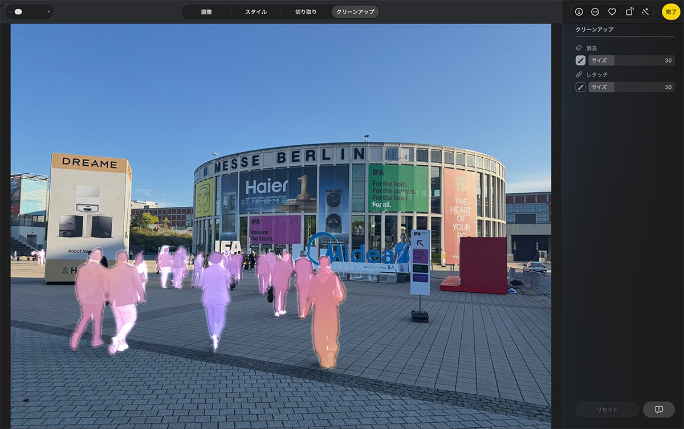This screenshot has width=684, height=429.
Task: Click the クリーンアップ panel heading
Action: click(x=594, y=29)
